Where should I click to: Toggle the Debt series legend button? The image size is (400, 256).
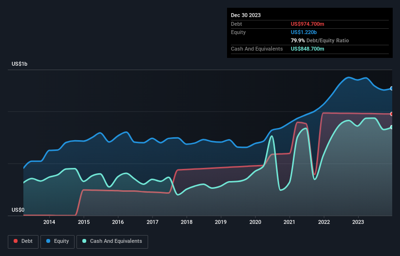[x=23, y=241]
